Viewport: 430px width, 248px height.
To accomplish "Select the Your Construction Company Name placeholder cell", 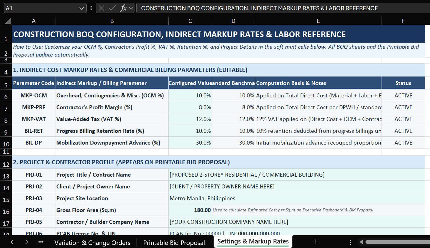I will click(x=297, y=222).
